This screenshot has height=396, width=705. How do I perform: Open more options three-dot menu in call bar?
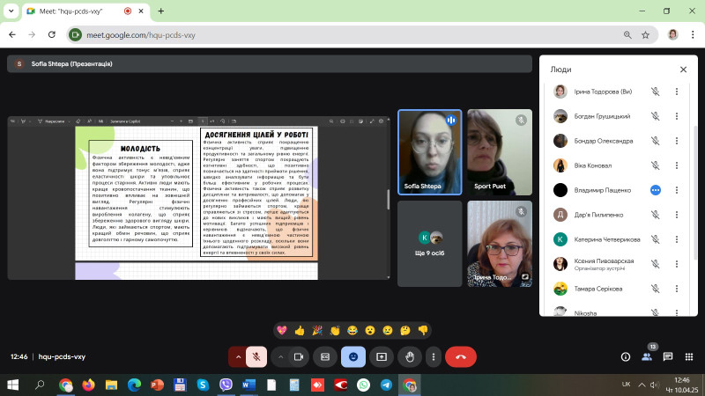pyautogui.click(x=433, y=356)
